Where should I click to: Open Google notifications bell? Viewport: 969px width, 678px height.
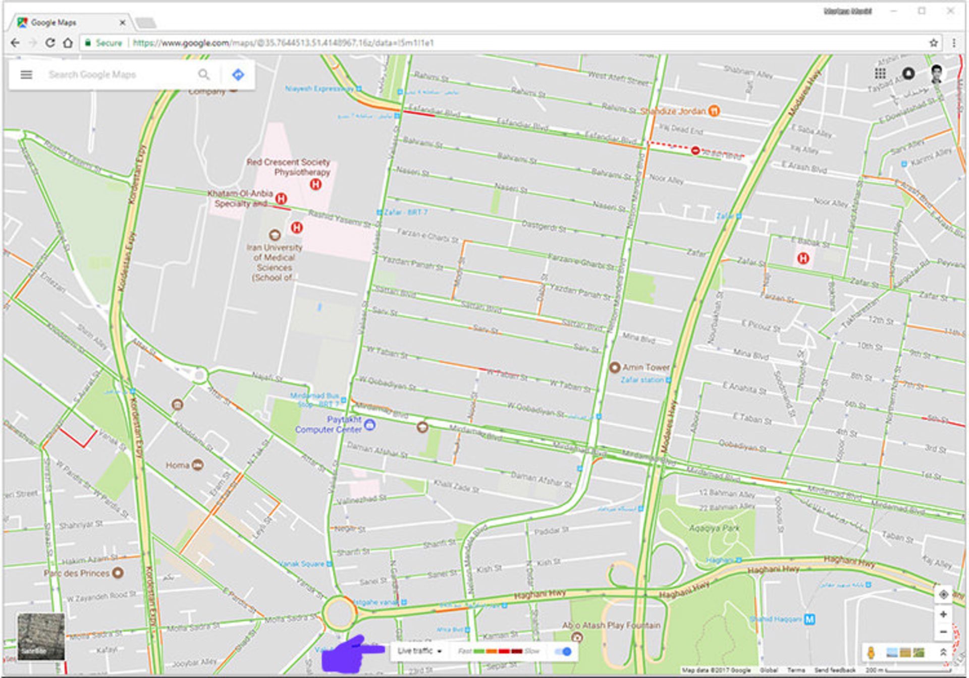[x=908, y=74]
